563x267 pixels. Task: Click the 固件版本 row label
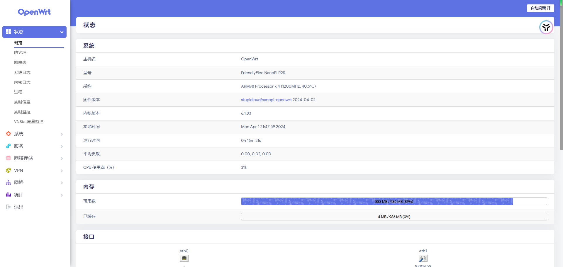(91, 100)
